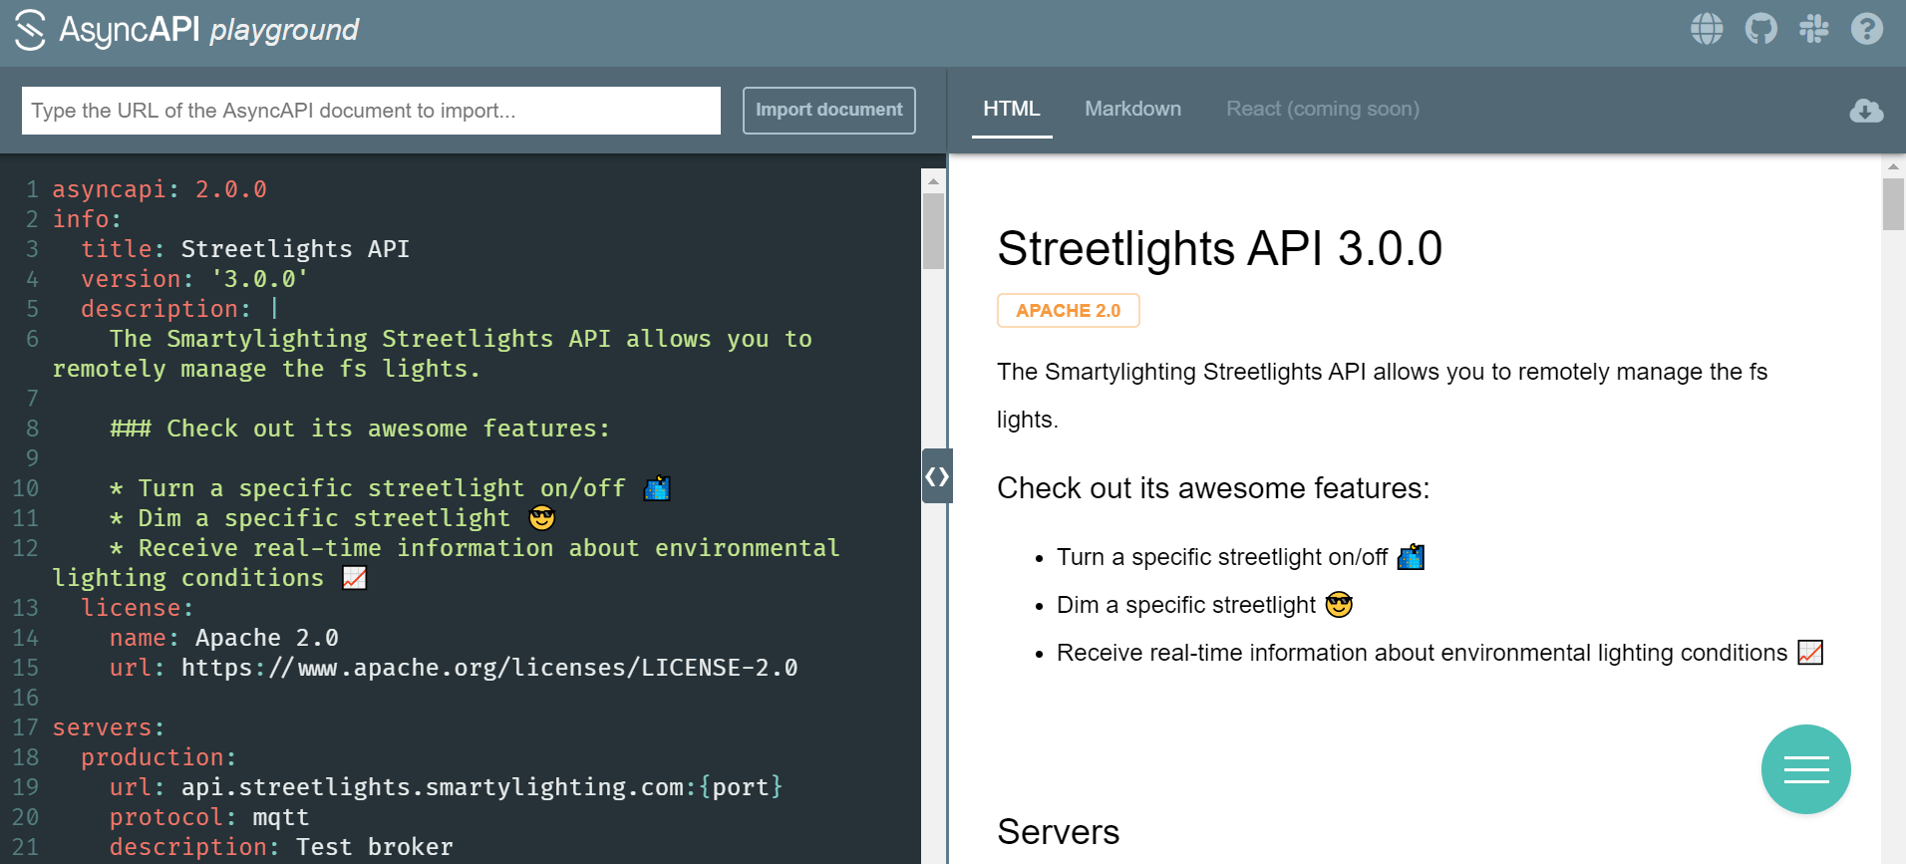Click the 'info:' key on line 2
The width and height of the screenshot is (1906, 864).
[x=87, y=219]
